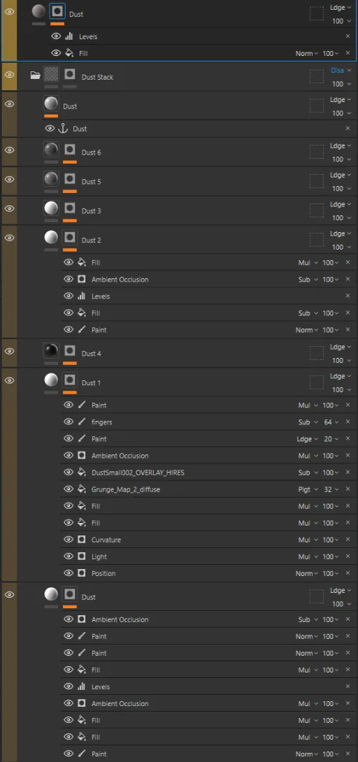Delete the Position effect using its X button
Screen dimensions: 358x762
click(x=348, y=573)
